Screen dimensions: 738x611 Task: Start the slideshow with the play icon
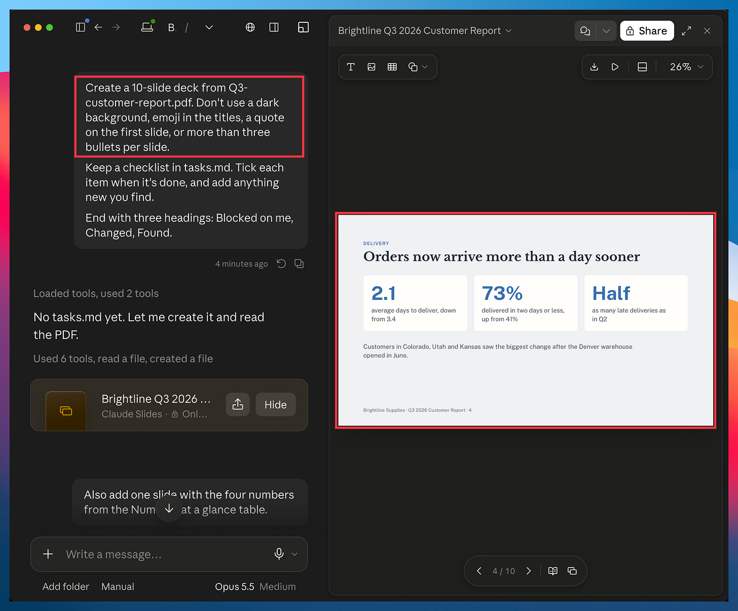click(615, 67)
